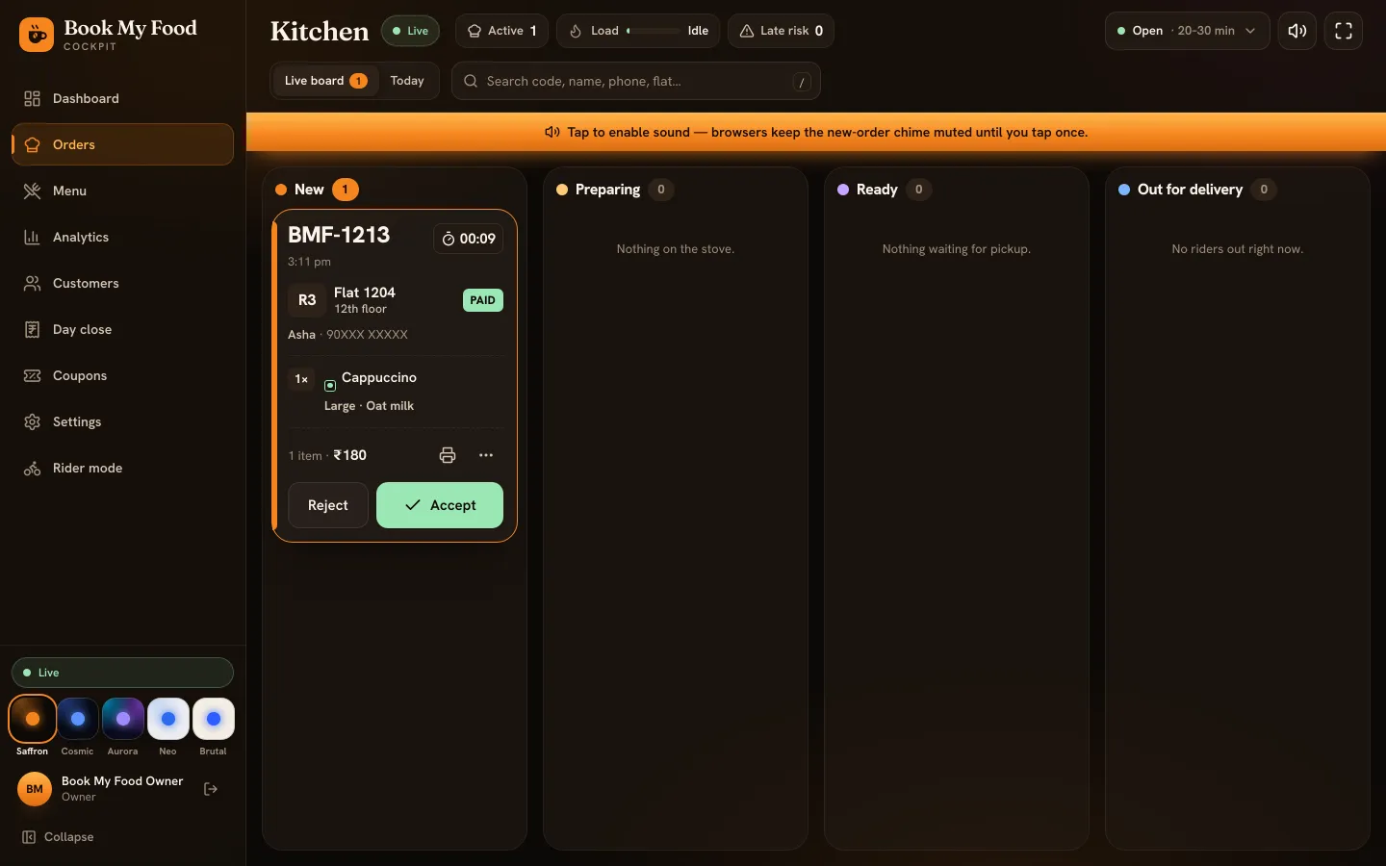This screenshot has width=1386, height=866.
Task: Click the BMF-1213 order code
Action: coord(339,235)
